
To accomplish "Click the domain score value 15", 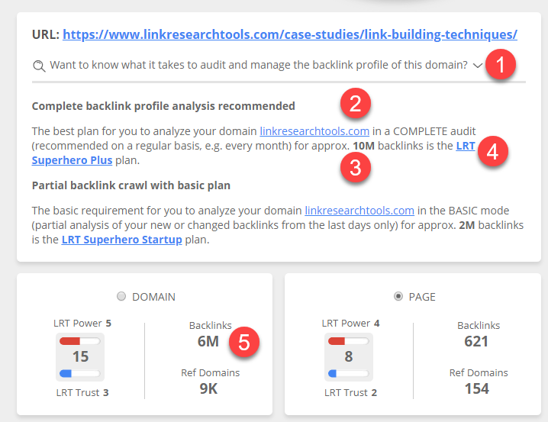I will click(x=80, y=356).
